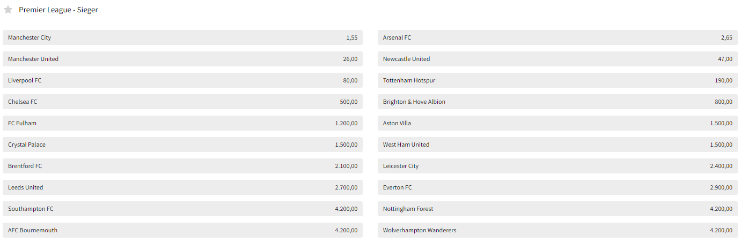The height and width of the screenshot is (243, 741).
Task: Choose Nottingham Forest as winner
Action: pos(557,209)
